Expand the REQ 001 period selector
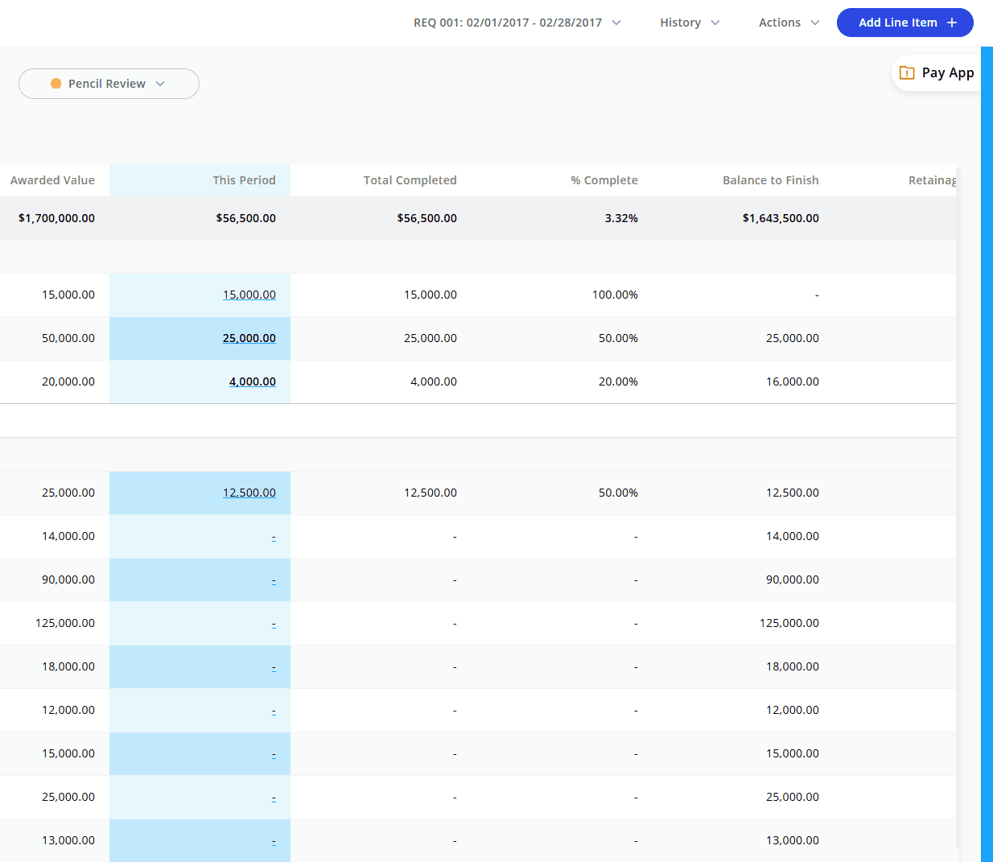Screen dimensions: 993x862 [517, 23]
